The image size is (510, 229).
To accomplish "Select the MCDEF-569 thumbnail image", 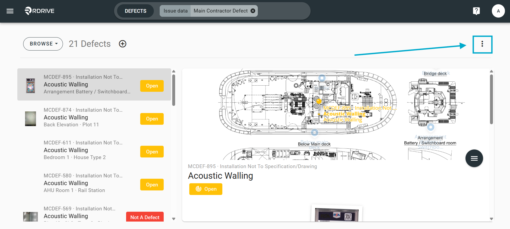I will tap(30, 216).
